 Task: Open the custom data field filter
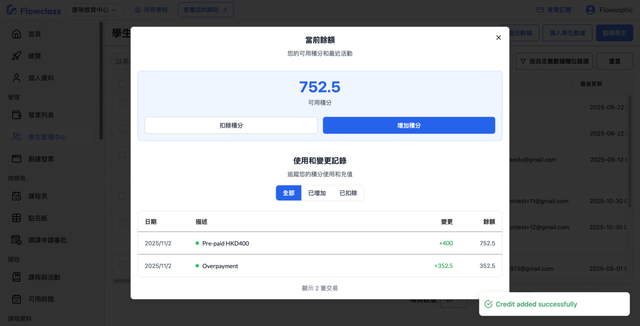554,61
